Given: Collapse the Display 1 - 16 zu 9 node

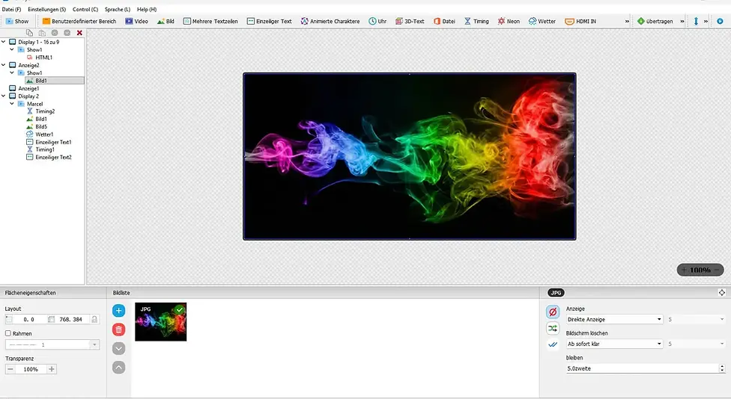Looking at the screenshot, I should pyautogui.click(x=4, y=42).
